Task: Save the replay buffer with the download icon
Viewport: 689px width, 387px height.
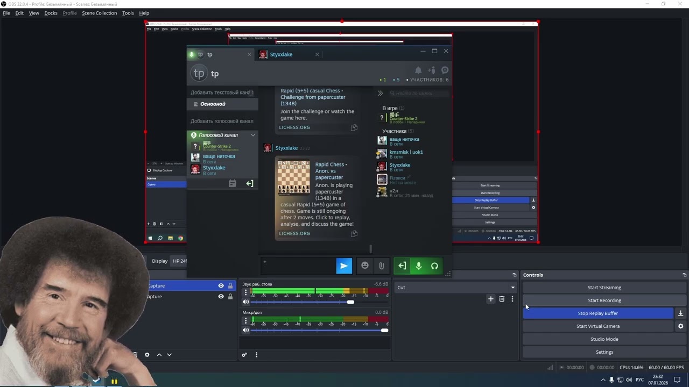Action: (680, 313)
